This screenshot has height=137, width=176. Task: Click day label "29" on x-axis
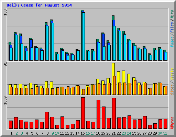155,133
